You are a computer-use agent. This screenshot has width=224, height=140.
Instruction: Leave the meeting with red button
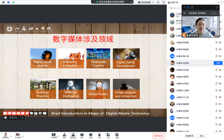coord(159,136)
